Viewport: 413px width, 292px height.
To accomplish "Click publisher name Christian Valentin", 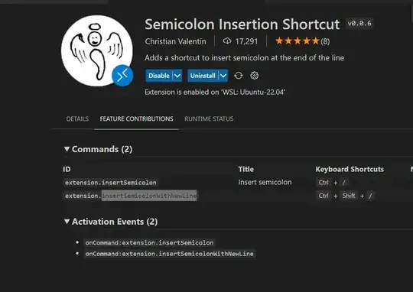I will (x=175, y=41).
